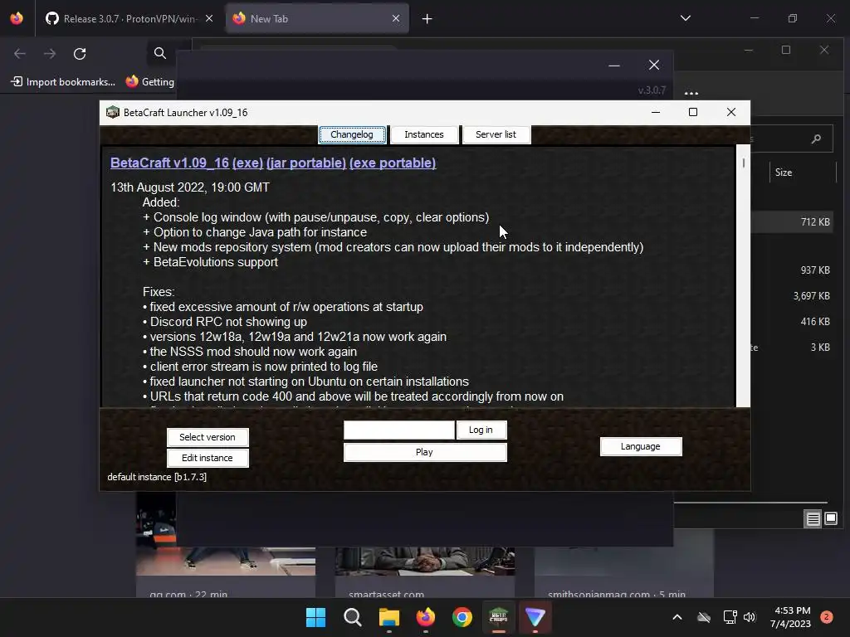
Task: Select the 416 KB file row
Action: (793, 321)
